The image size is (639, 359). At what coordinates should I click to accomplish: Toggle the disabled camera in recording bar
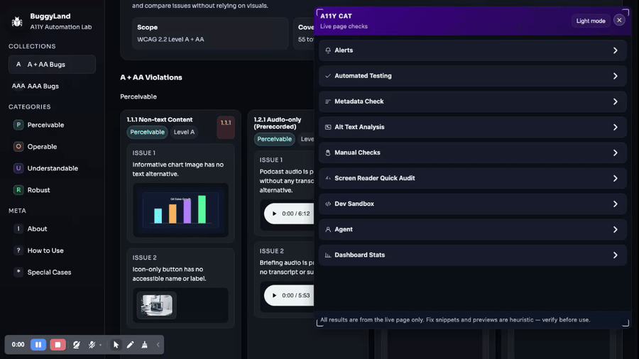[77, 345]
